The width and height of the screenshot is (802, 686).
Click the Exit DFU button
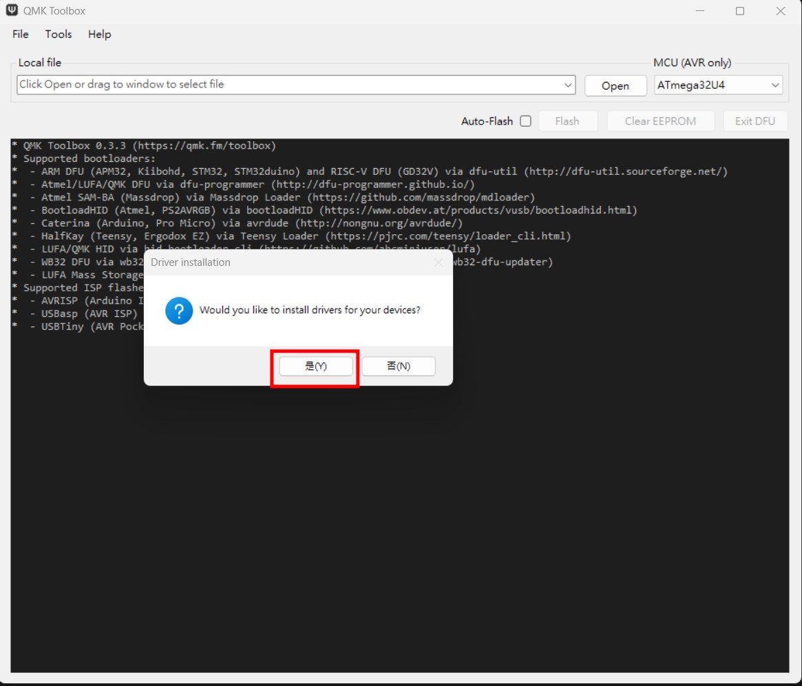coord(755,121)
